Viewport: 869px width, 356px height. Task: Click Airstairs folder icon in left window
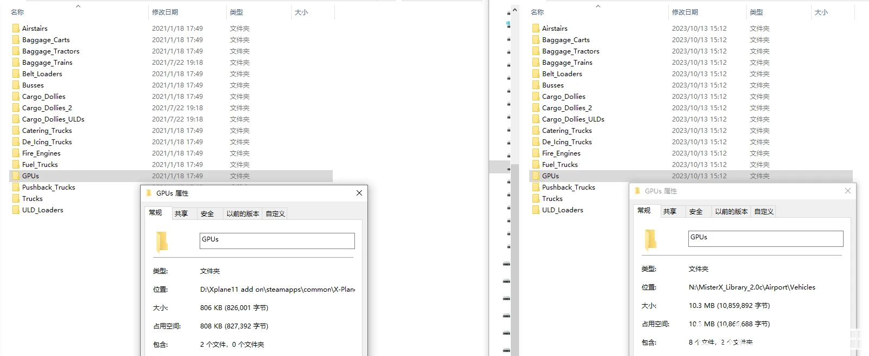tap(16, 28)
